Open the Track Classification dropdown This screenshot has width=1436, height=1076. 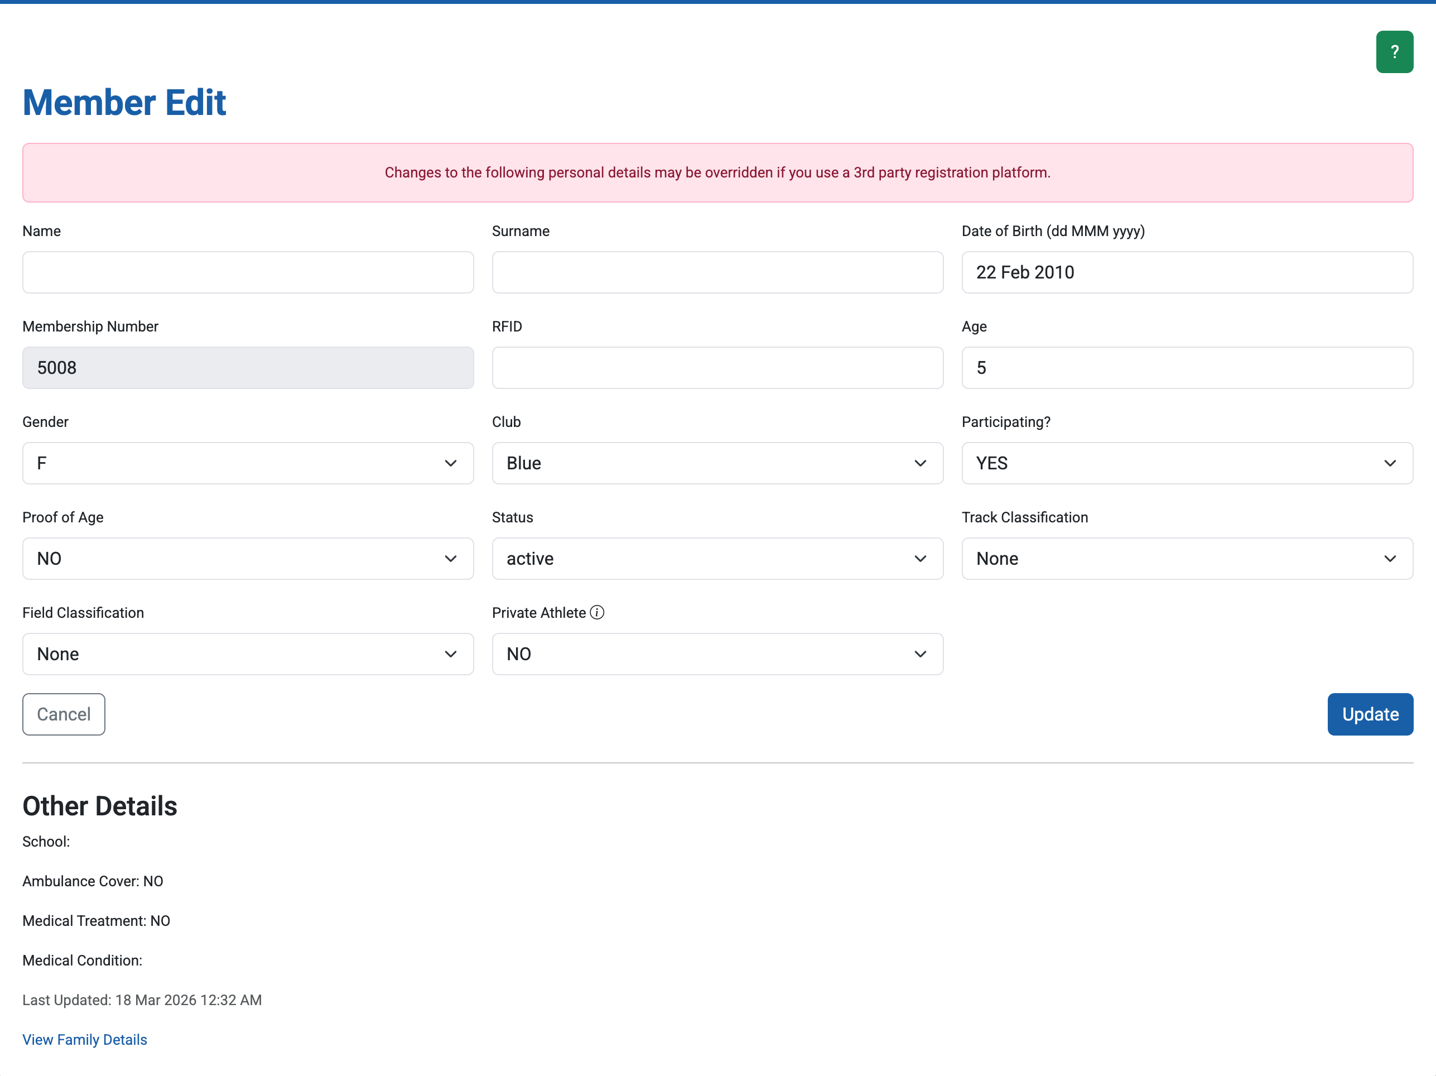1187,559
